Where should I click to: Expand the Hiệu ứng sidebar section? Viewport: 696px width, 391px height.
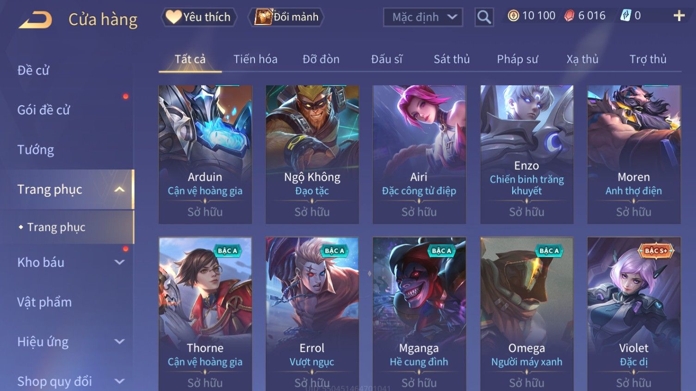point(119,342)
